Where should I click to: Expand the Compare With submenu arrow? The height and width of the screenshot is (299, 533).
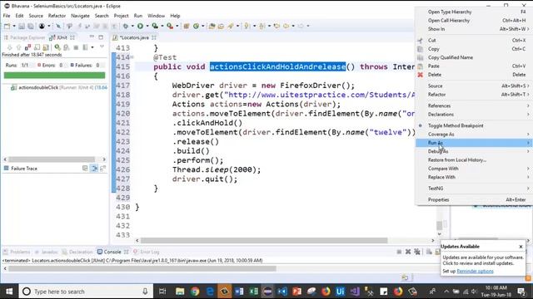point(528,169)
